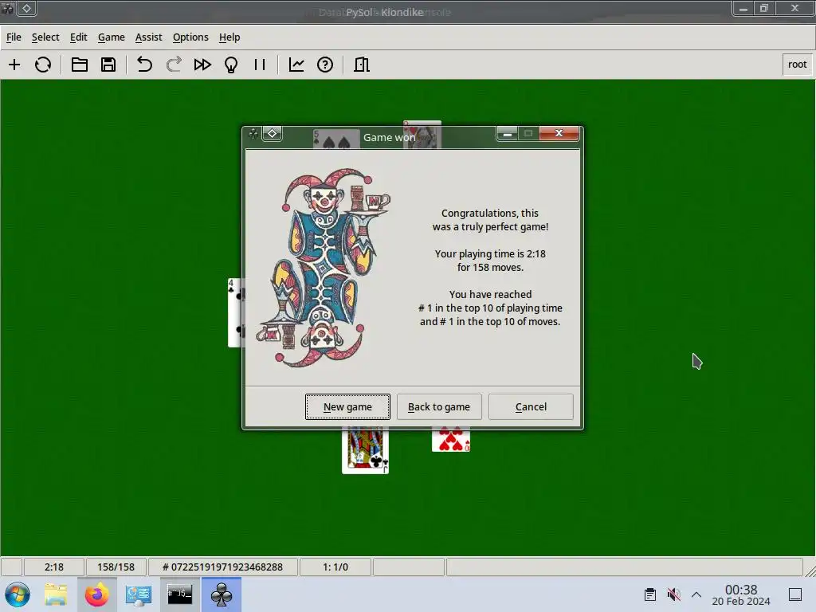Click the Restart game circular arrow icon
Image resolution: width=816 pixels, height=612 pixels.
[x=43, y=65]
